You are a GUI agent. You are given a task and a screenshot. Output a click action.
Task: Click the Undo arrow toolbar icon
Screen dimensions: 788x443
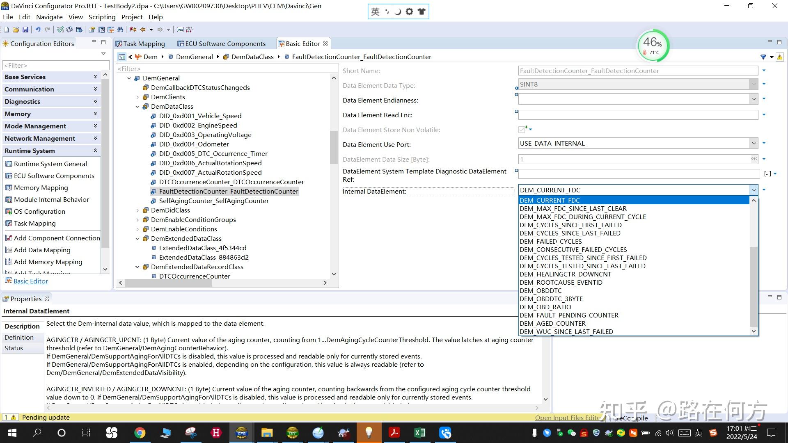pos(38,30)
